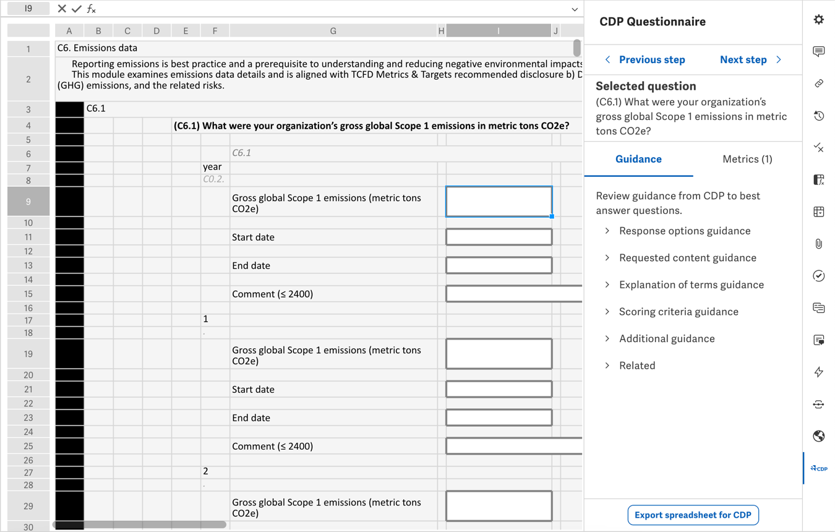
Task: Select row 9 header
Action: point(28,201)
